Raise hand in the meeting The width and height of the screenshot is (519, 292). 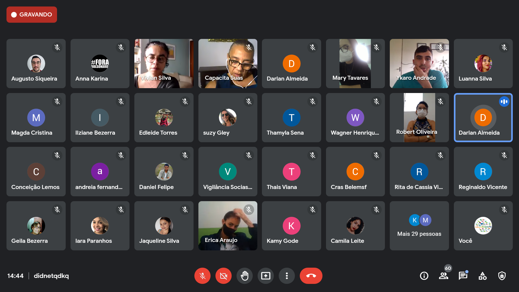coord(245,276)
